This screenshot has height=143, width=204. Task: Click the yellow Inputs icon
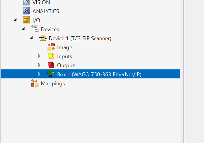pyautogui.click(x=51, y=56)
